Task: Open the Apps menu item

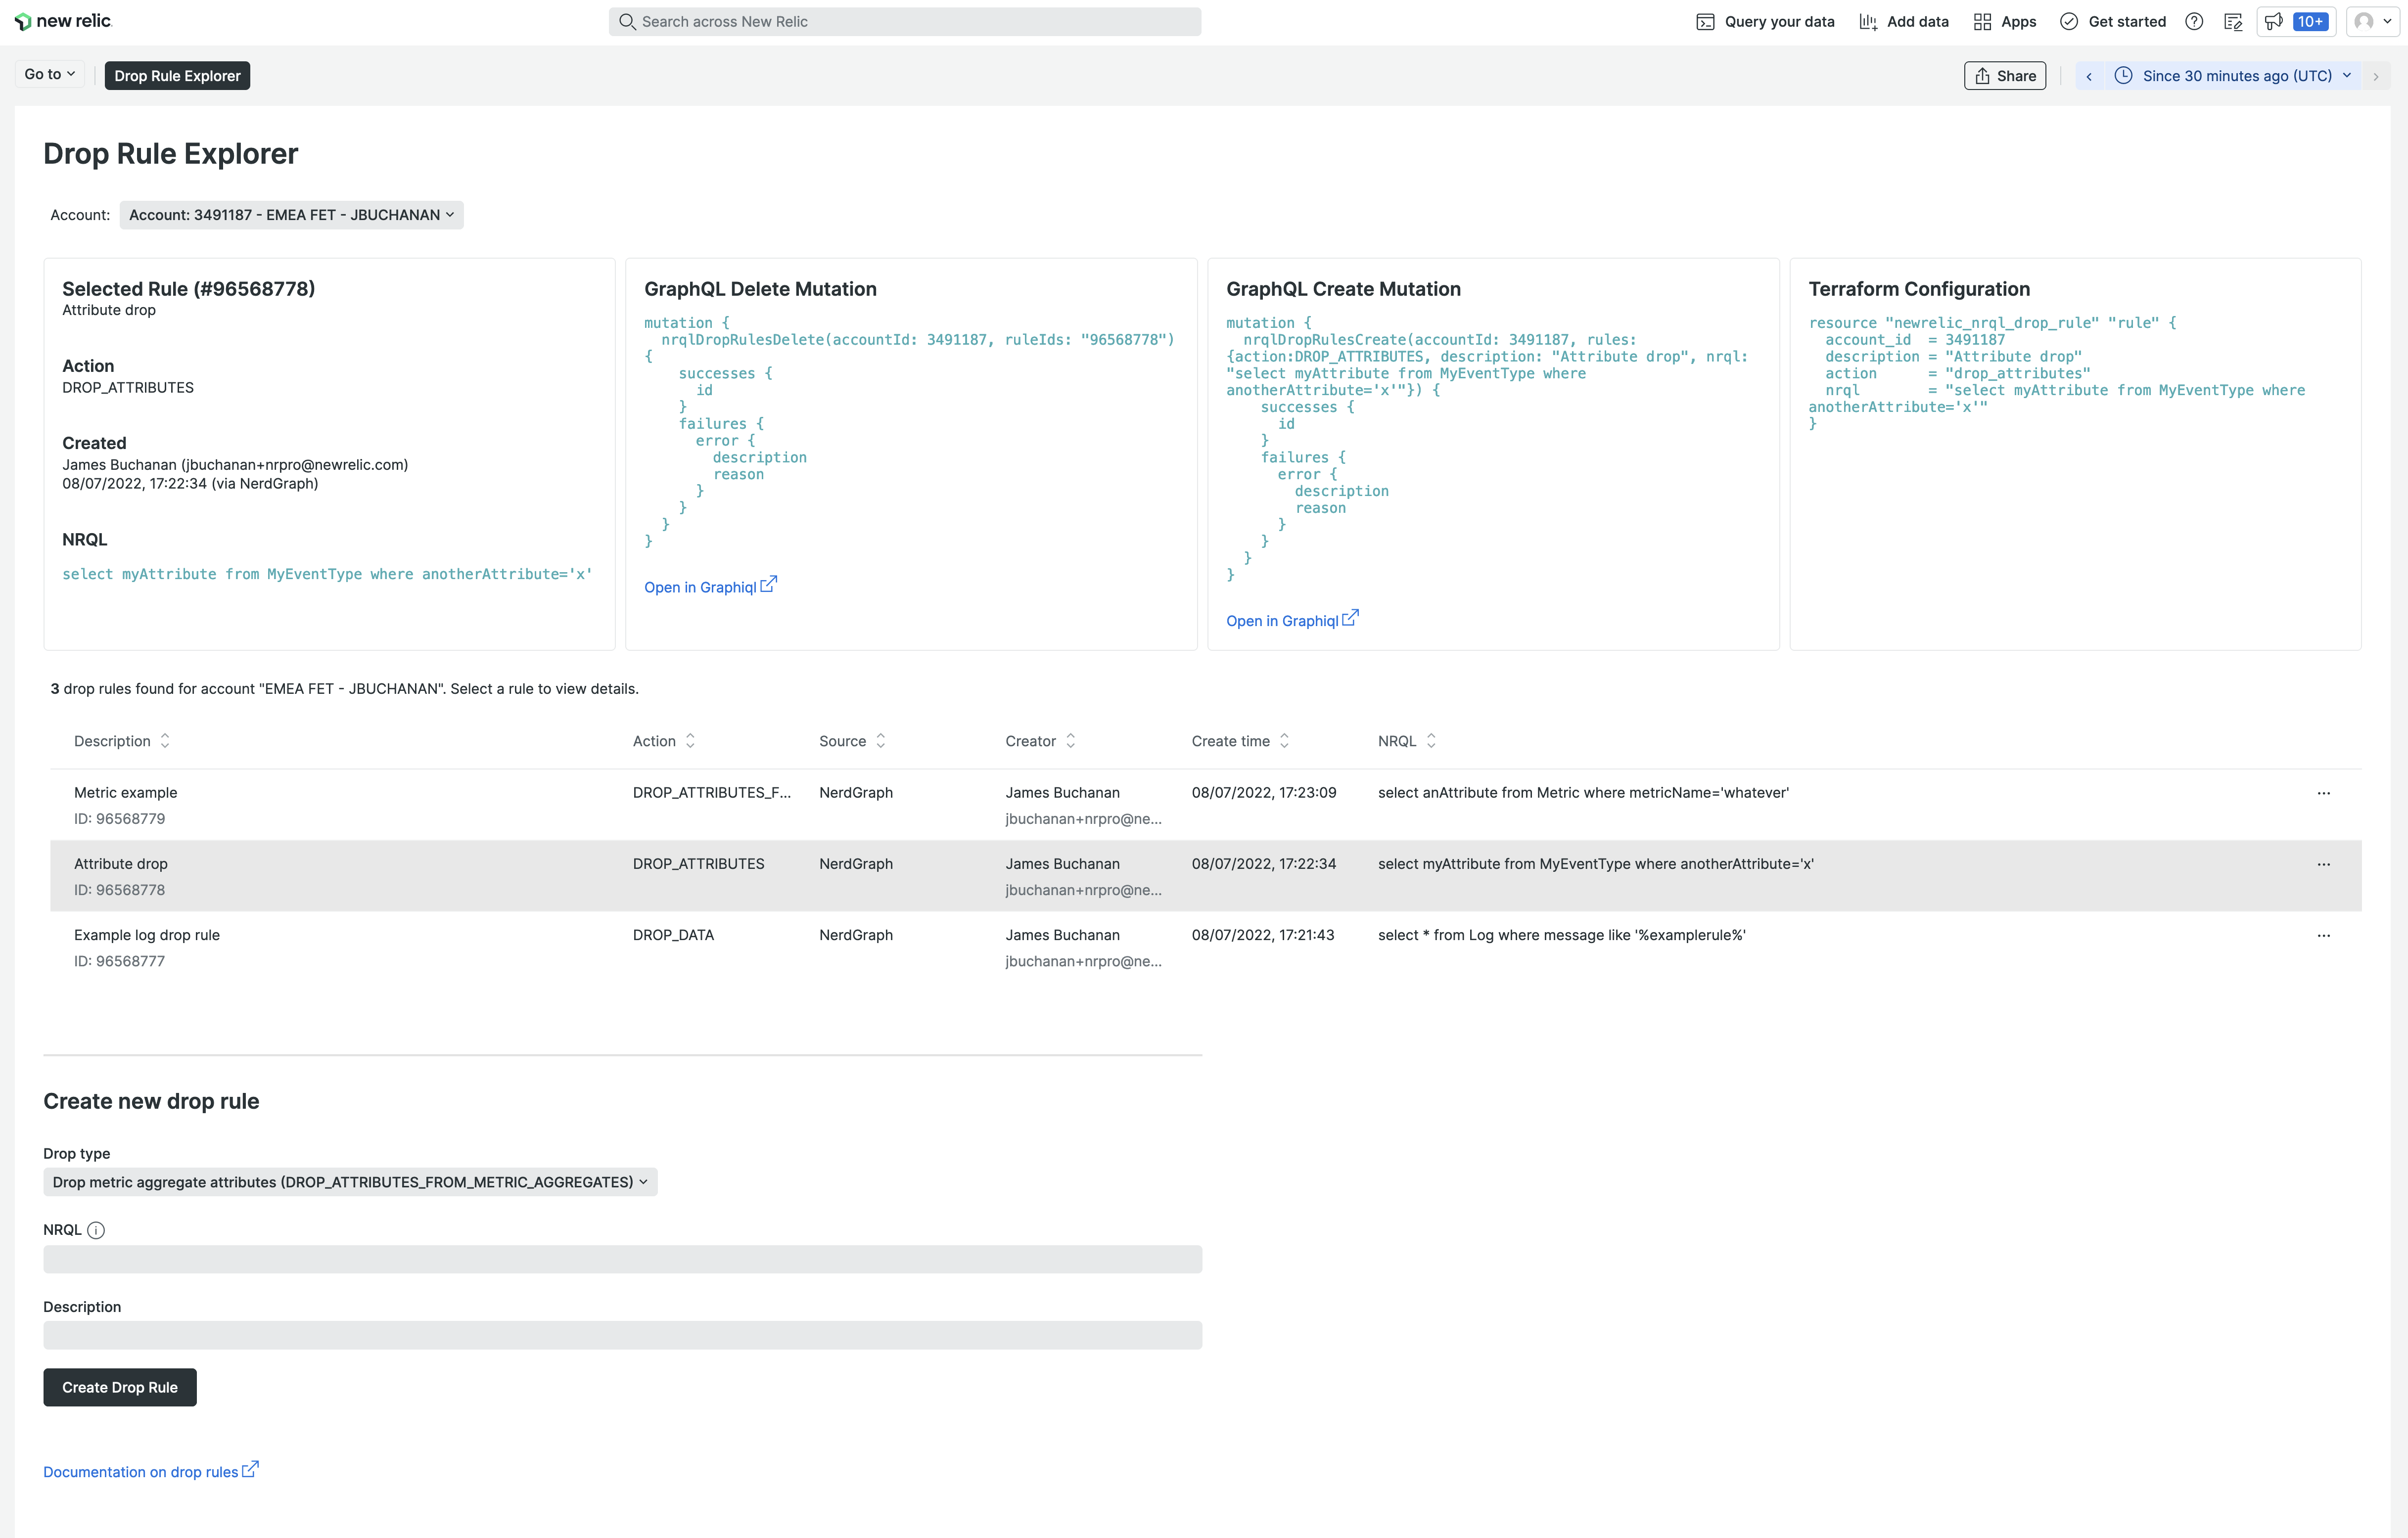Action: point(2005,21)
